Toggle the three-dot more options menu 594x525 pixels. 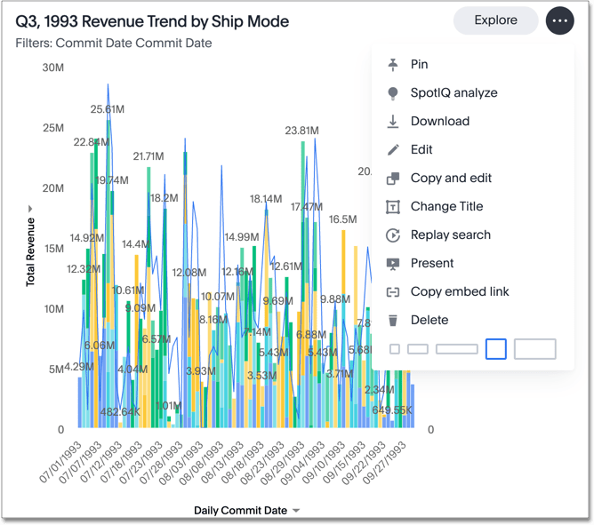[x=560, y=20]
